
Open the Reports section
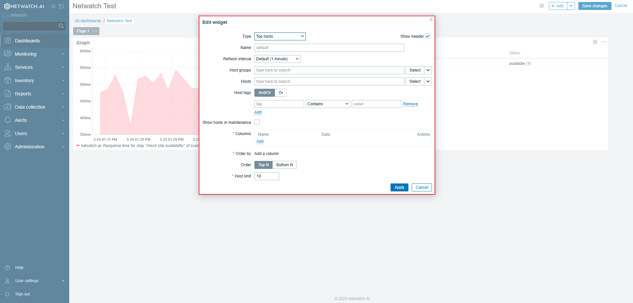24,93
